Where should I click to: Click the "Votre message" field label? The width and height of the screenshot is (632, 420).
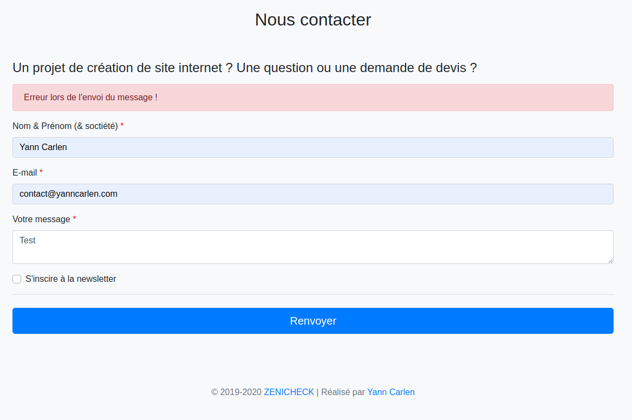pos(41,219)
